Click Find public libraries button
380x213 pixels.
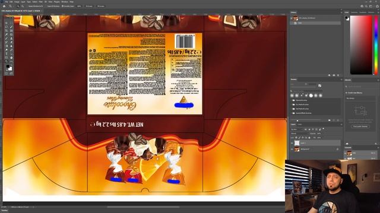(x=360, y=126)
